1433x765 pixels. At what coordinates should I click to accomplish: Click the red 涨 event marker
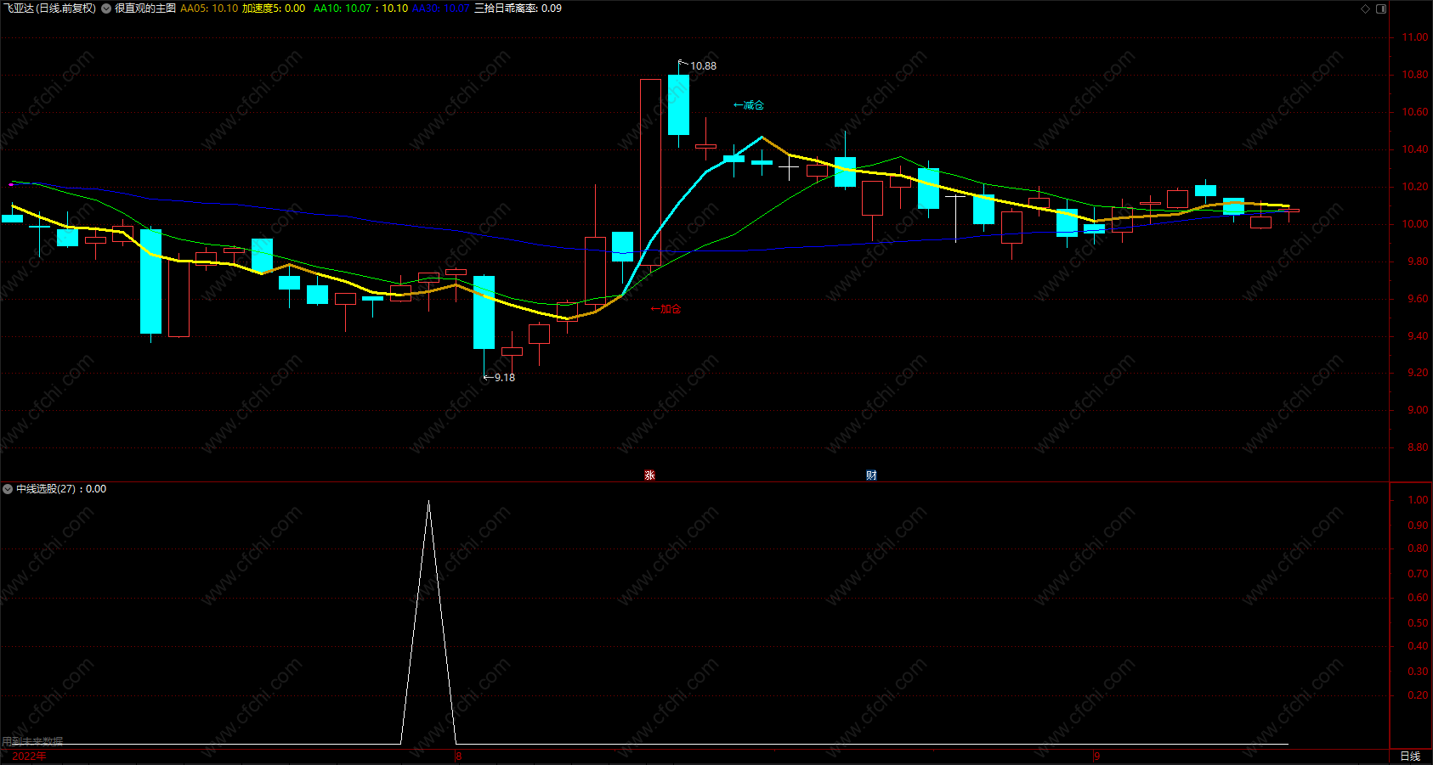pyautogui.click(x=649, y=475)
